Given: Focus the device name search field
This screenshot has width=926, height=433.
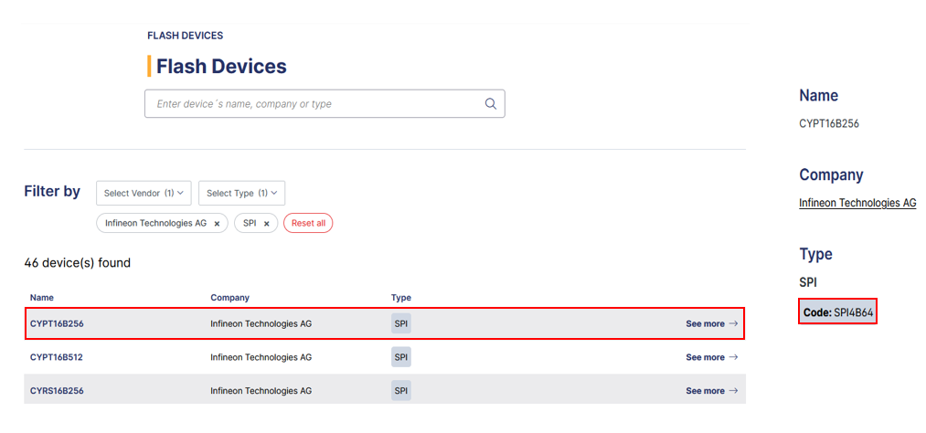Looking at the screenshot, I should pyautogui.click(x=315, y=104).
